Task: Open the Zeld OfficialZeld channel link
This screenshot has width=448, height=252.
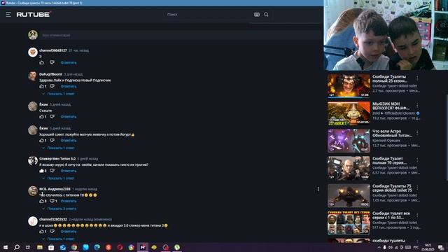Action: click(393, 113)
